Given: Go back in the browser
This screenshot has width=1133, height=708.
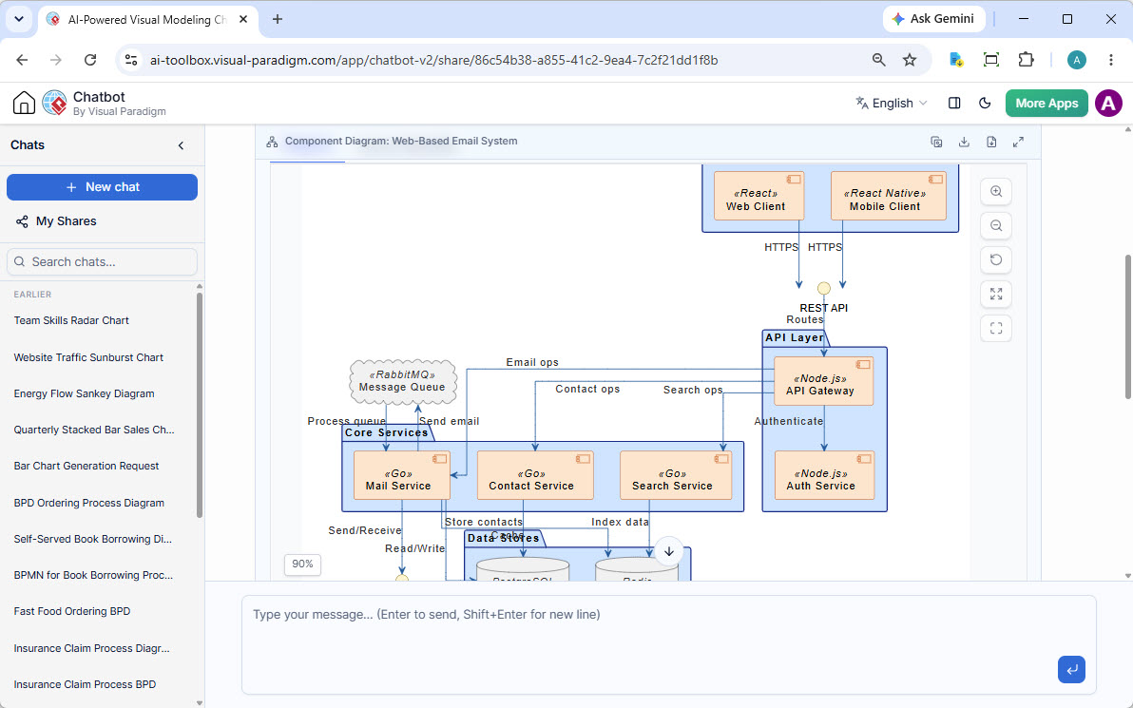Looking at the screenshot, I should [x=23, y=60].
